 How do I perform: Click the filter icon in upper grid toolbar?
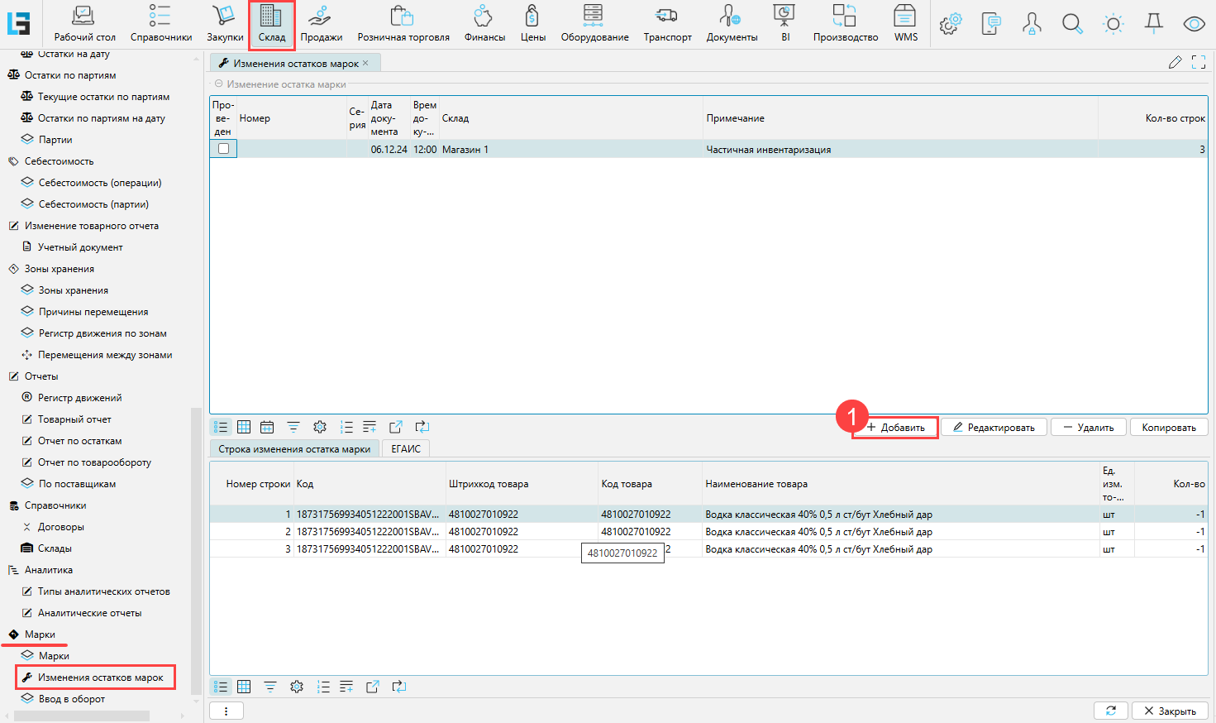(293, 427)
